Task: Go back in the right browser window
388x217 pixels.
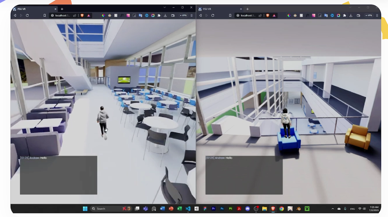Action: (x=200, y=15)
